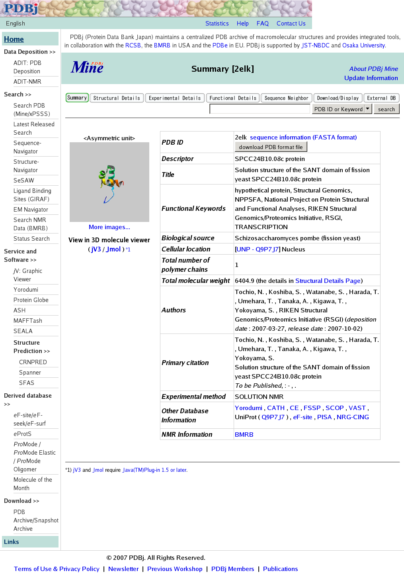The width and height of the screenshot is (404, 575).
Task: Expand Structure Prediction section
Action: [x=32, y=347]
